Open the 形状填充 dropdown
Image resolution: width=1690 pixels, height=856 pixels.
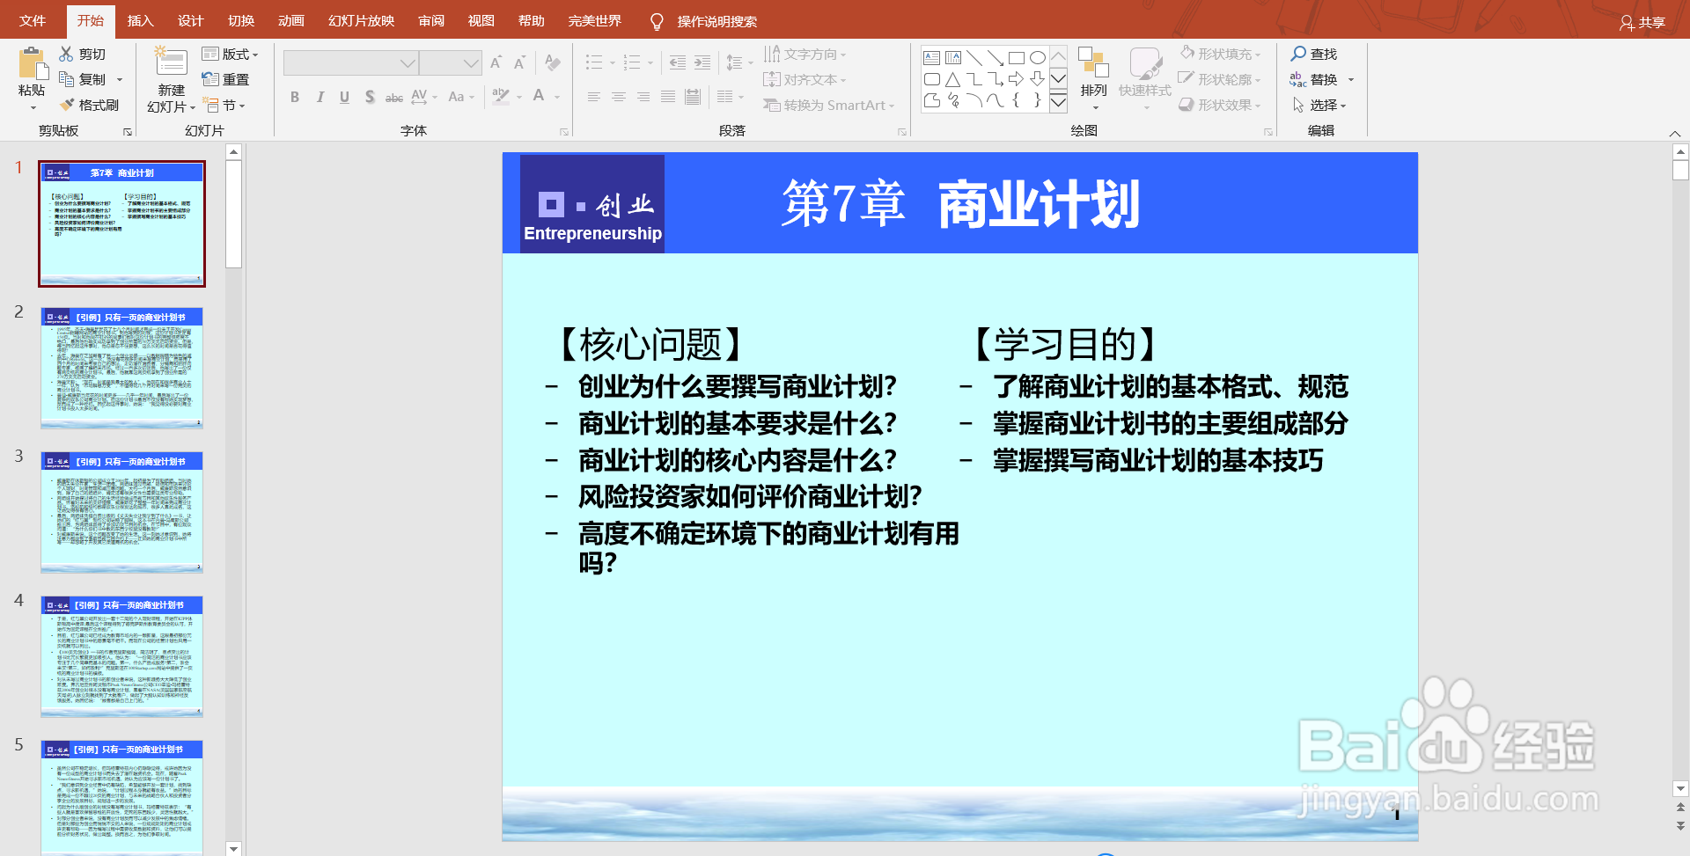click(1221, 53)
